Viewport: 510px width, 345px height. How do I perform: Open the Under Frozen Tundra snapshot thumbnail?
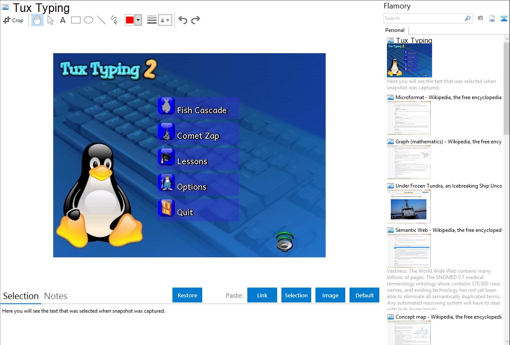(409, 206)
